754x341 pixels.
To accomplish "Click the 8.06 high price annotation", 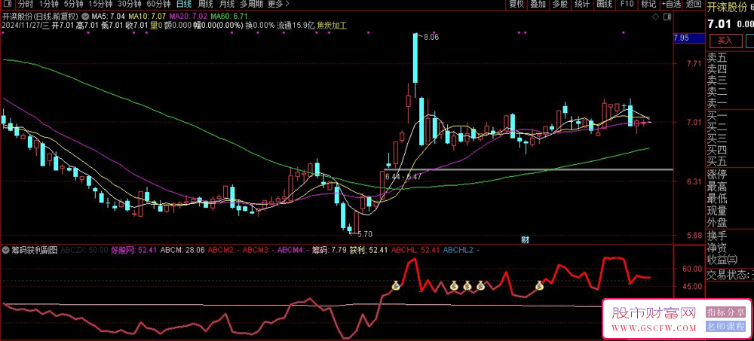I will tap(431, 37).
